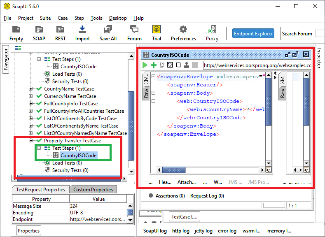Click the Trial toolbar icon

click(x=157, y=33)
